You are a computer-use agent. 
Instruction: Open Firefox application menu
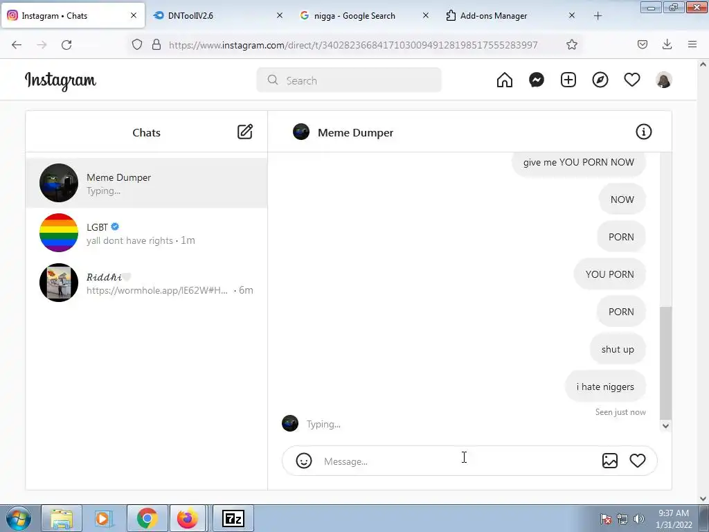692,45
